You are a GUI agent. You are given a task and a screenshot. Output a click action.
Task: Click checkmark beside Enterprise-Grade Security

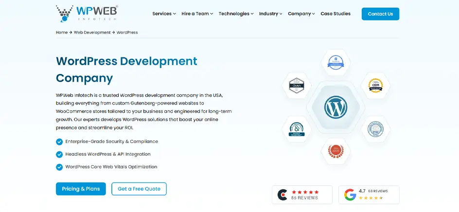(59, 141)
